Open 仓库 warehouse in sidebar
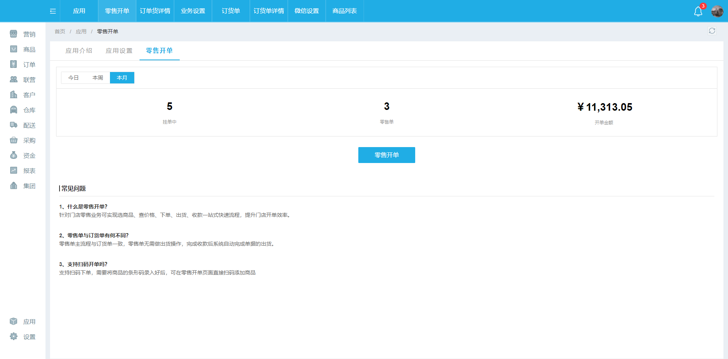 tap(23, 110)
